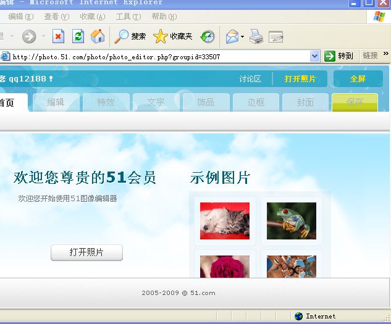Choose the red rose sample thumbnail
Image resolution: width=391 pixels, height=324 pixels.
point(225,267)
